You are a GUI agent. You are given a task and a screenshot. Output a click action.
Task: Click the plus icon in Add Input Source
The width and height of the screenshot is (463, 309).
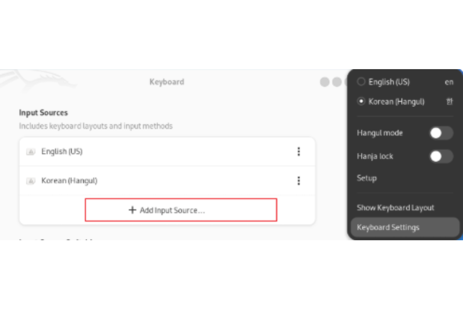click(132, 210)
